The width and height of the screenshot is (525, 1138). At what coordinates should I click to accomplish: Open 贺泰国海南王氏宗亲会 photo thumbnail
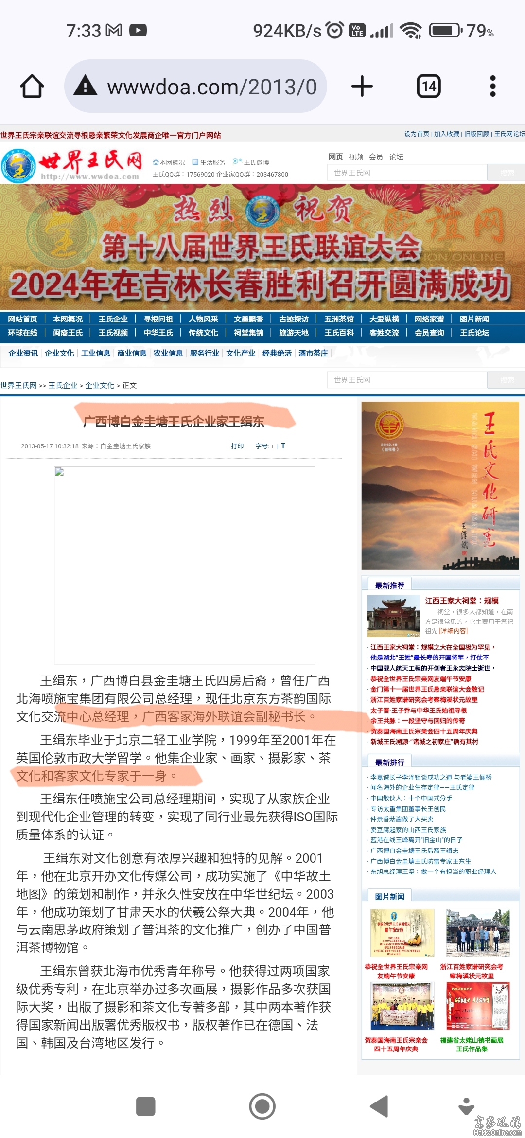(x=402, y=1006)
